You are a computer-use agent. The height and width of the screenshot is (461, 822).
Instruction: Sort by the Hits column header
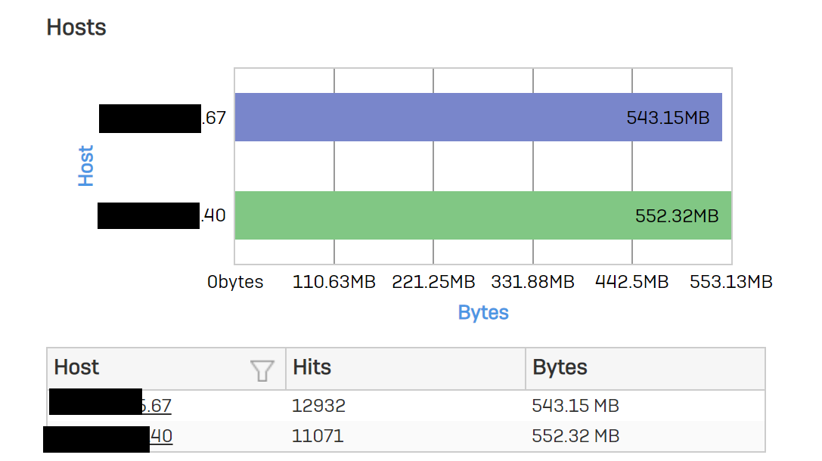312,368
